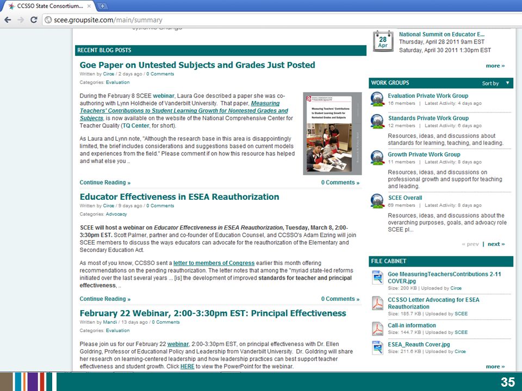522x391 pixels.
Task: Open letter to members of Congress link
Action: (214, 263)
